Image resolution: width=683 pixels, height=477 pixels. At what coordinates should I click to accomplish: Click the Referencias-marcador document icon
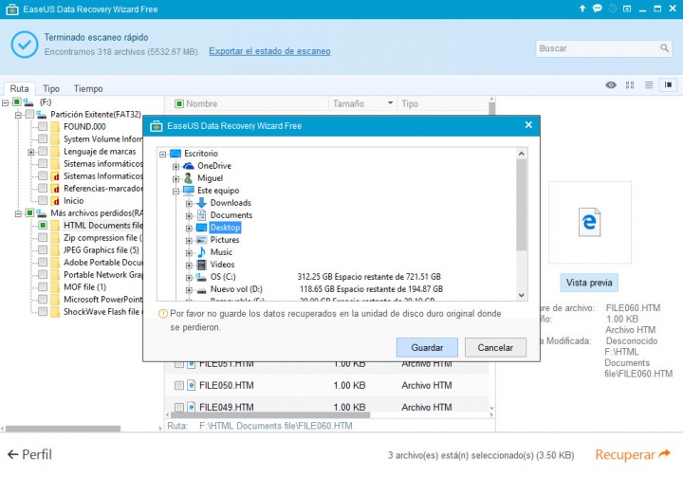coord(55,189)
